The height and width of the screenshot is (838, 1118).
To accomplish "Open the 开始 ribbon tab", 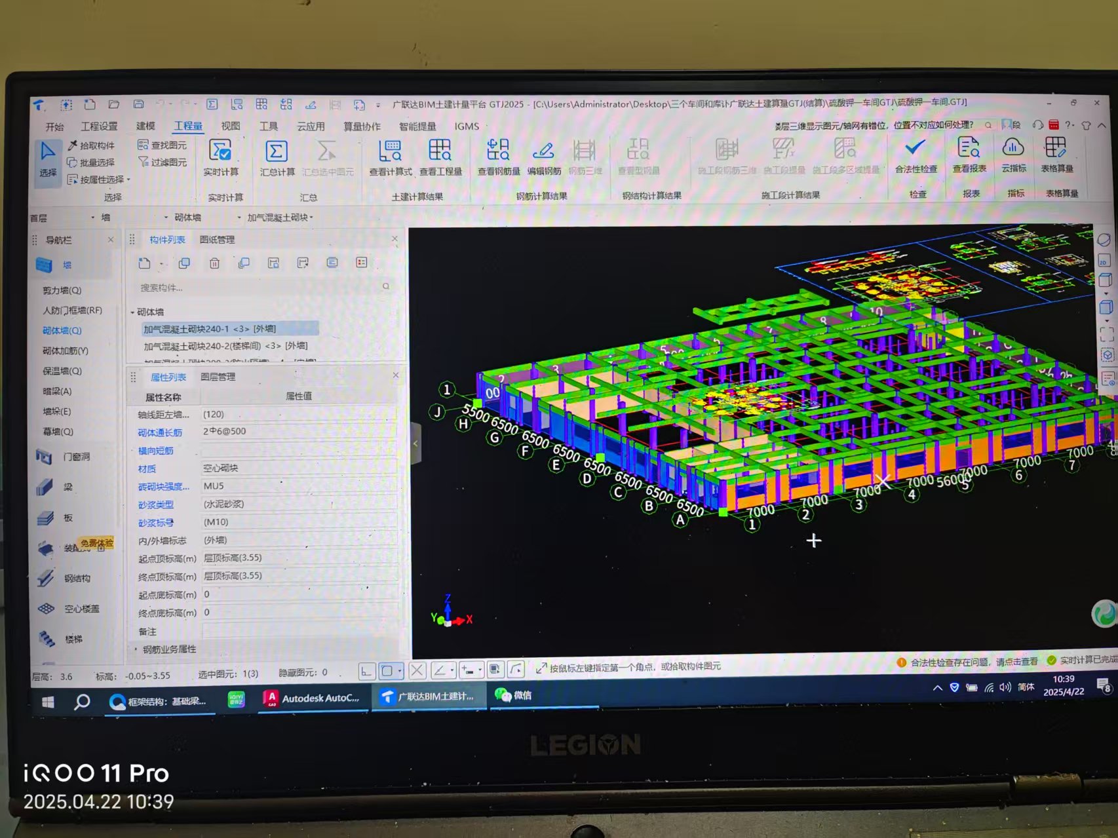I will [54, 126].
